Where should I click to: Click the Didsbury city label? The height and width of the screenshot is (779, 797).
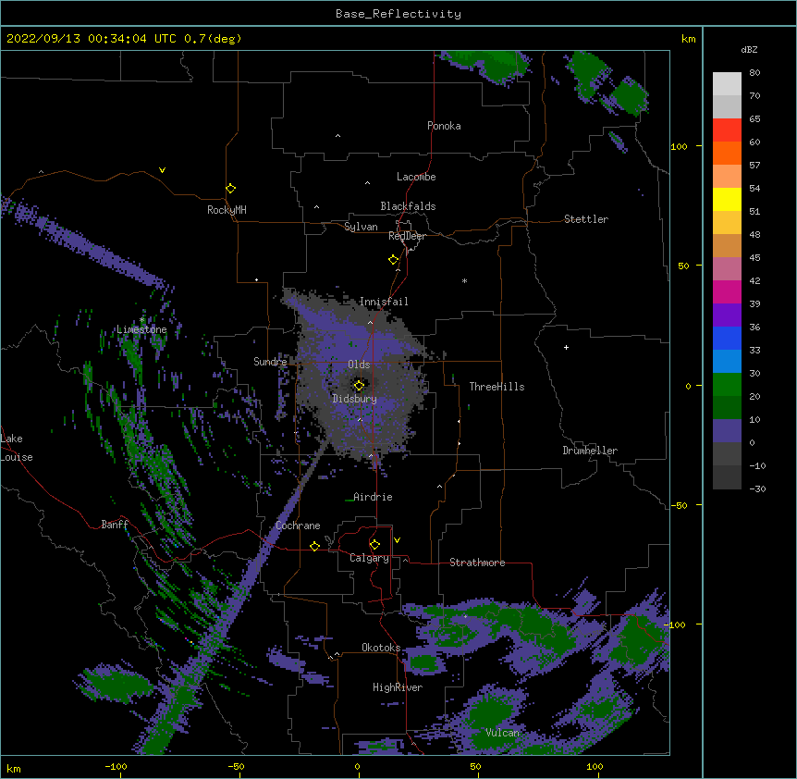(x=355, y=399)
